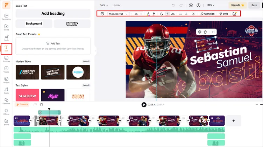263x147 pixels.
Task: Open the 100% zoom dropdown
Action: [x=210, y=5]
